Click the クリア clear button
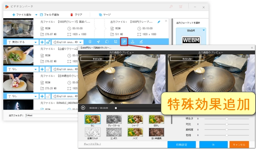This screenshot has width=256, height=149. pos(76,15)
